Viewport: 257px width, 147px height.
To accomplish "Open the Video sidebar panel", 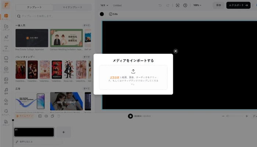I will point(6,70).
